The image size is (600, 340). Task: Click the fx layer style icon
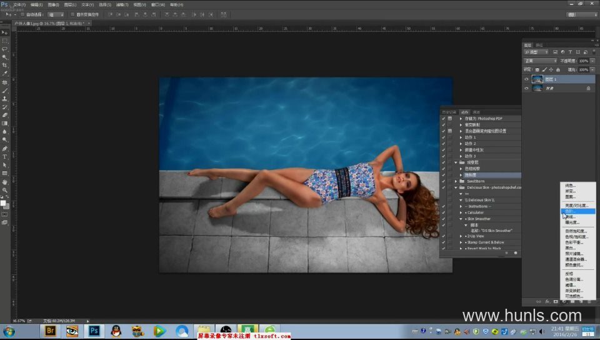click(547, 301)
